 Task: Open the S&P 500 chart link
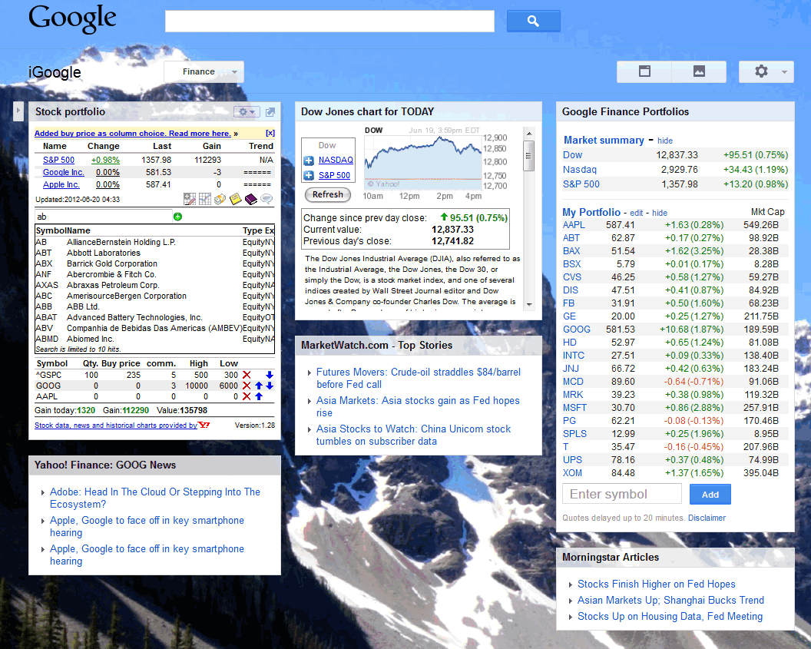334,175
